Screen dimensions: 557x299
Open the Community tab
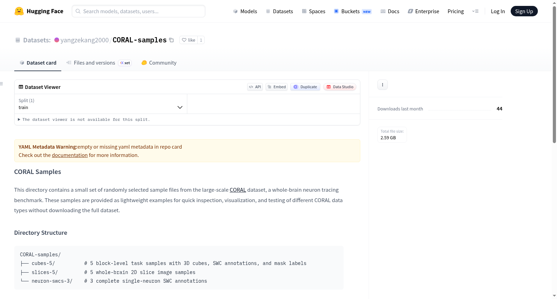click(159, 63)
